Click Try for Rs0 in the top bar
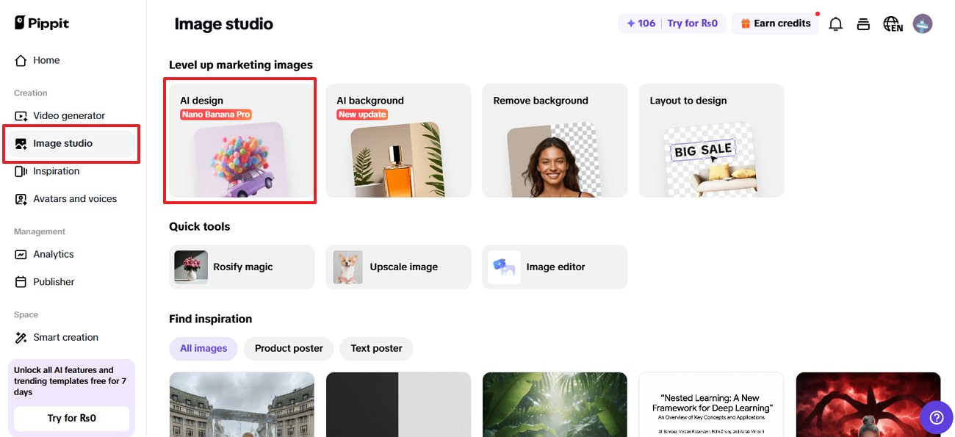 (x=692, y=23)
